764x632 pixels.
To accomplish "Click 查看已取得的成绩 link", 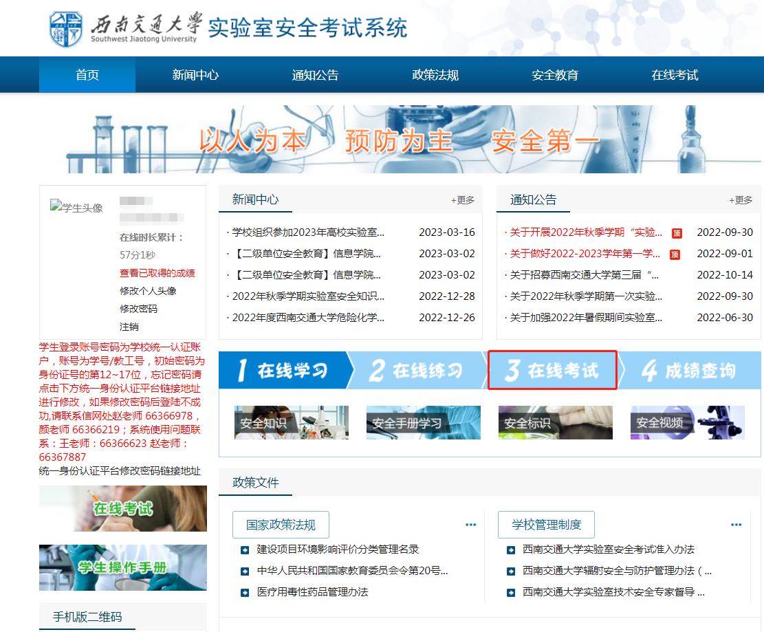I will coord(157,273).
